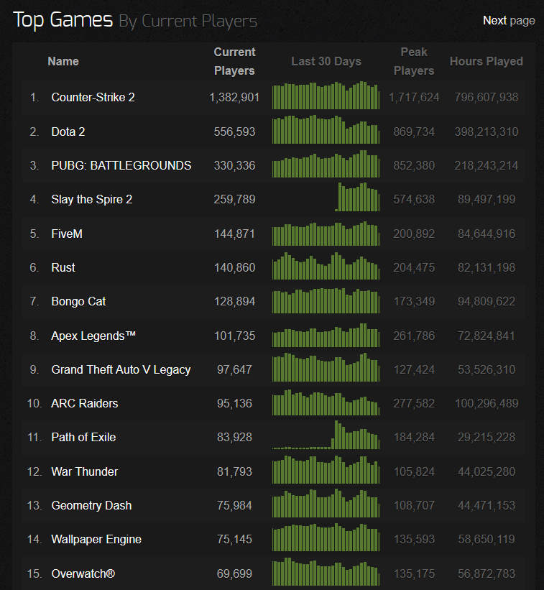This screenshot has width=544, height=590.
Task: Click the Rust last 30 days graph
Action: pos(326,266)
